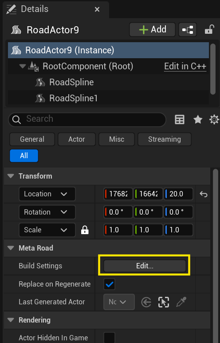Click the Location Y value field

click(148, 194)
